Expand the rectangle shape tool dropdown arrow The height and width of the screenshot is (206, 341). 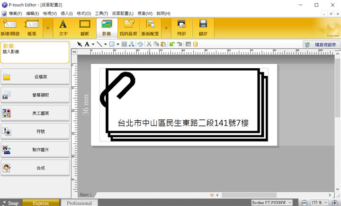click(117, 44)
